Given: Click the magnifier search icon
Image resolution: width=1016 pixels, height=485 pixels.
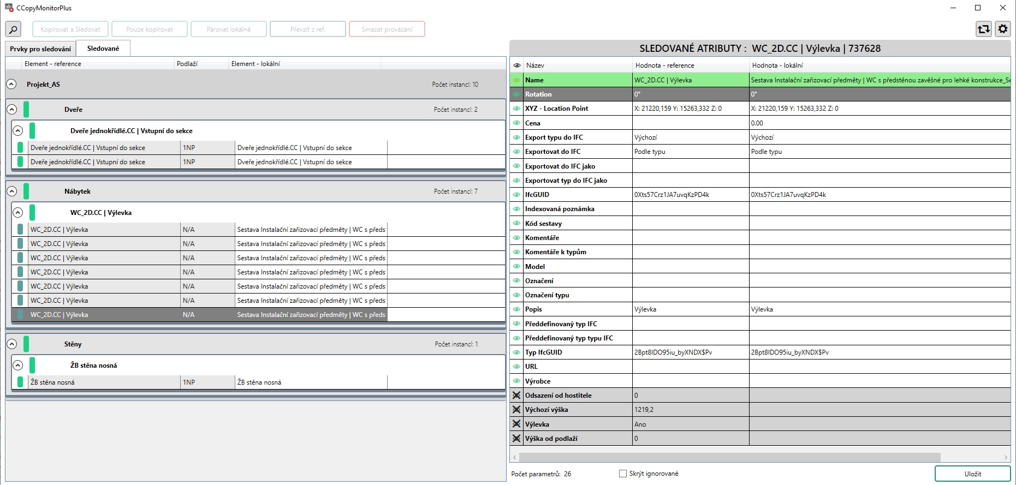Looking at the screenshot, I should click(x=13, y=29).
